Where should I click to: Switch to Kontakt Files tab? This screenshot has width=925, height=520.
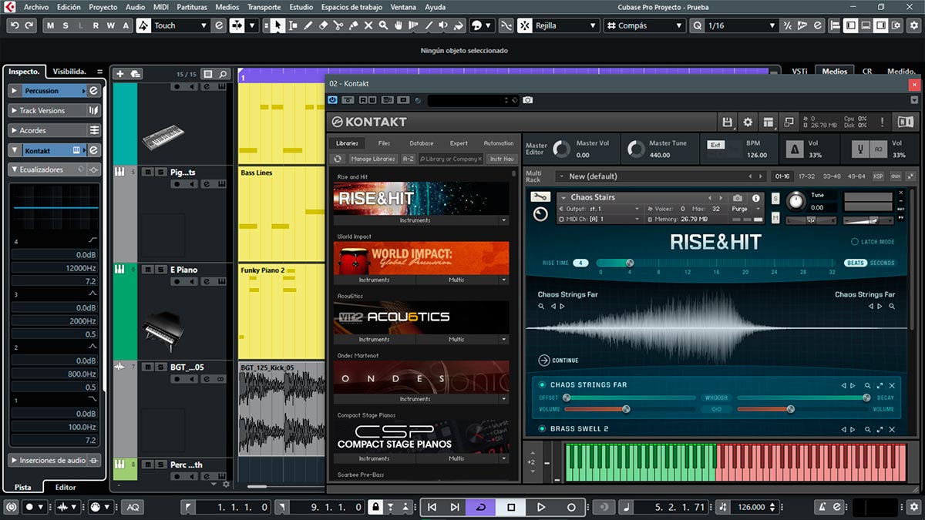tap(384, 143)
